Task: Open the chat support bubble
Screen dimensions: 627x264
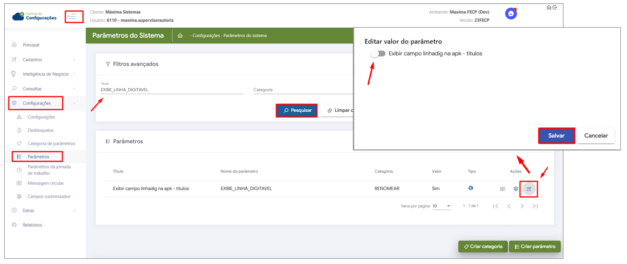Action: (511, 14)
